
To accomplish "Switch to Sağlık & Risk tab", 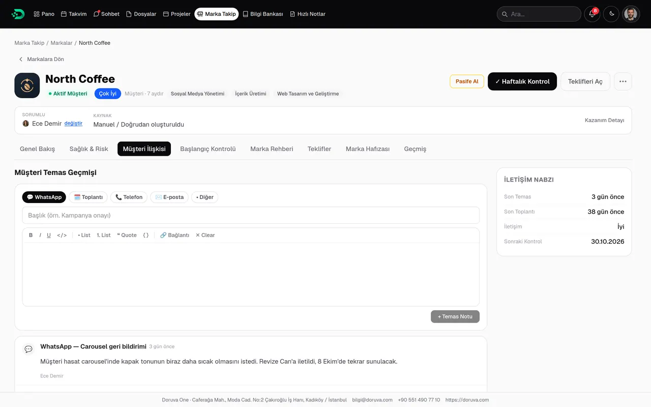I will click(x=89, y=149).
